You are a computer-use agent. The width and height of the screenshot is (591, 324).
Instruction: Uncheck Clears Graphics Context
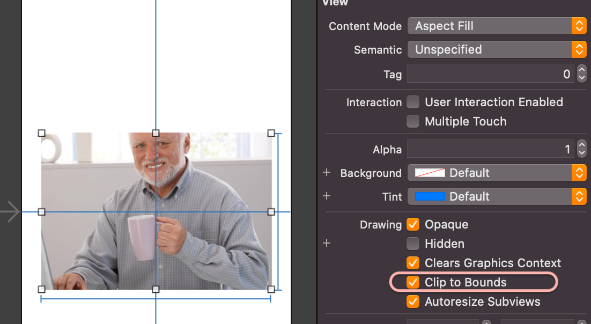pos(413,263)
